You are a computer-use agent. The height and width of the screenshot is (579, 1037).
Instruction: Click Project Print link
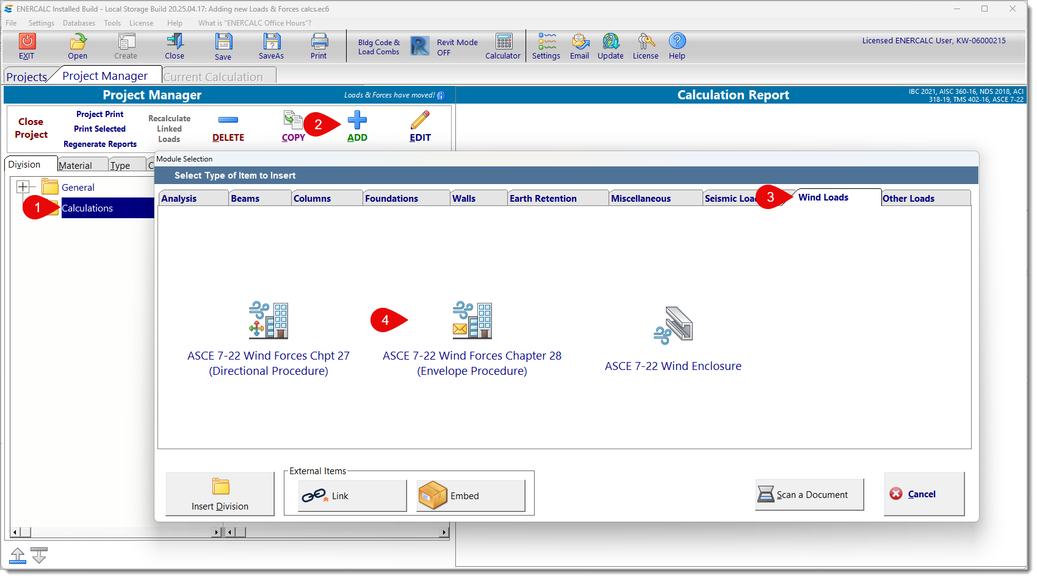[100, 115]
